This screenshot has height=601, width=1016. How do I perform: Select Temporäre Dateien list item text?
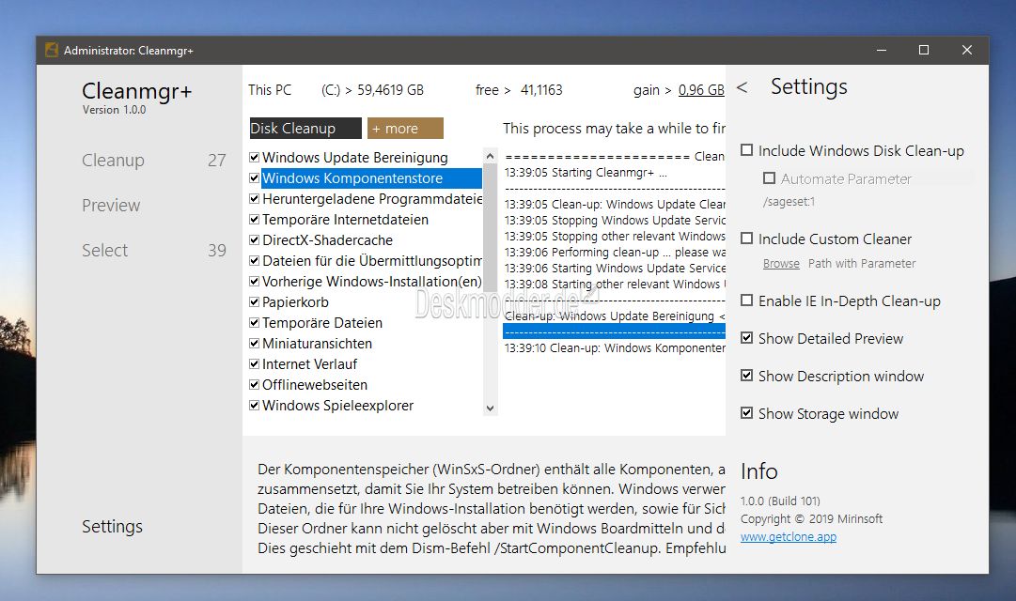click(322, 323)
